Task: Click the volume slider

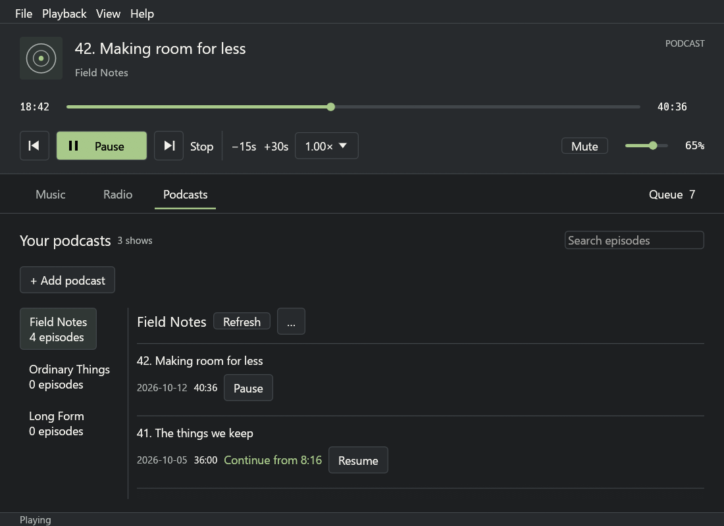Action: [646, 146]
